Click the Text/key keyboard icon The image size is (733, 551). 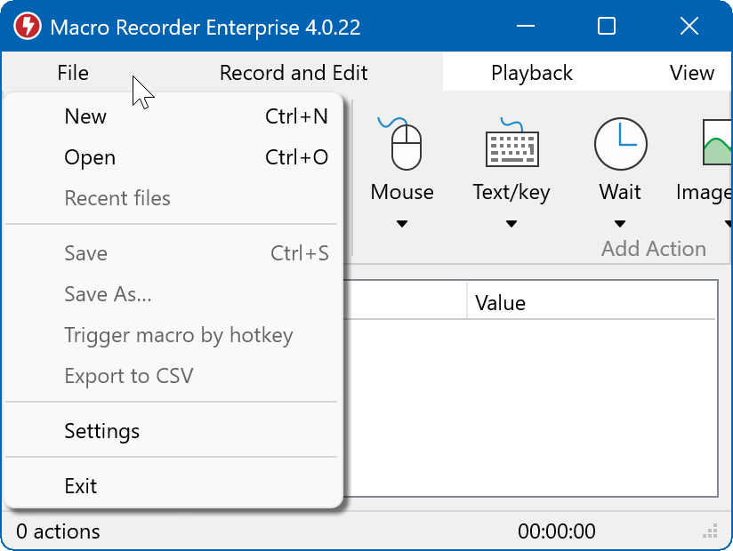[x=511, y=144]
